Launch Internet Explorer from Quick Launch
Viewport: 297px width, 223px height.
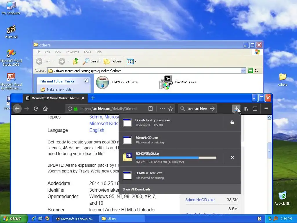pos(34,219)
